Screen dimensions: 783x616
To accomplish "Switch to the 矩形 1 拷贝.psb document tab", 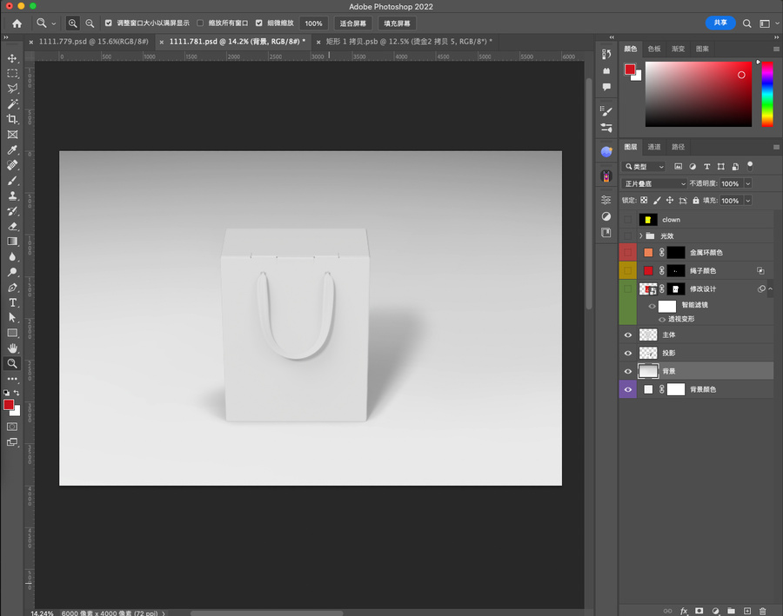I will click(409, 42).
